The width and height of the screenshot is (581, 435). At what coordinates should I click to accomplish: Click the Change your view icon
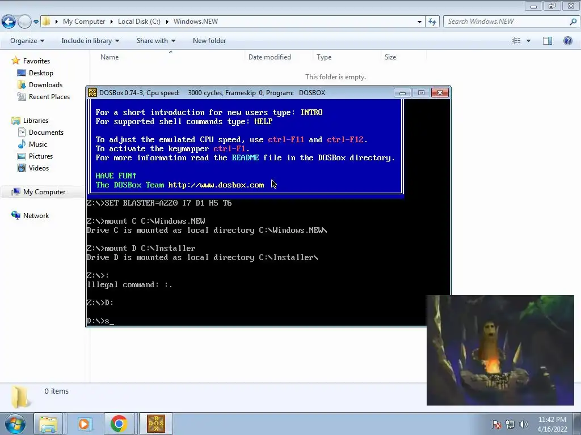click(516, 41)
